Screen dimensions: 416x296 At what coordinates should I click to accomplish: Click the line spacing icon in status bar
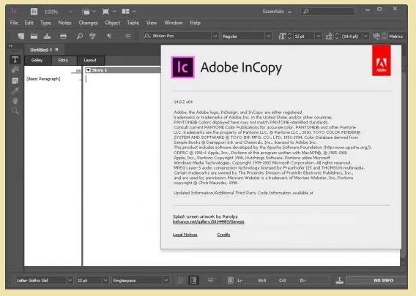pyautogui.click(x=210, y=280)
